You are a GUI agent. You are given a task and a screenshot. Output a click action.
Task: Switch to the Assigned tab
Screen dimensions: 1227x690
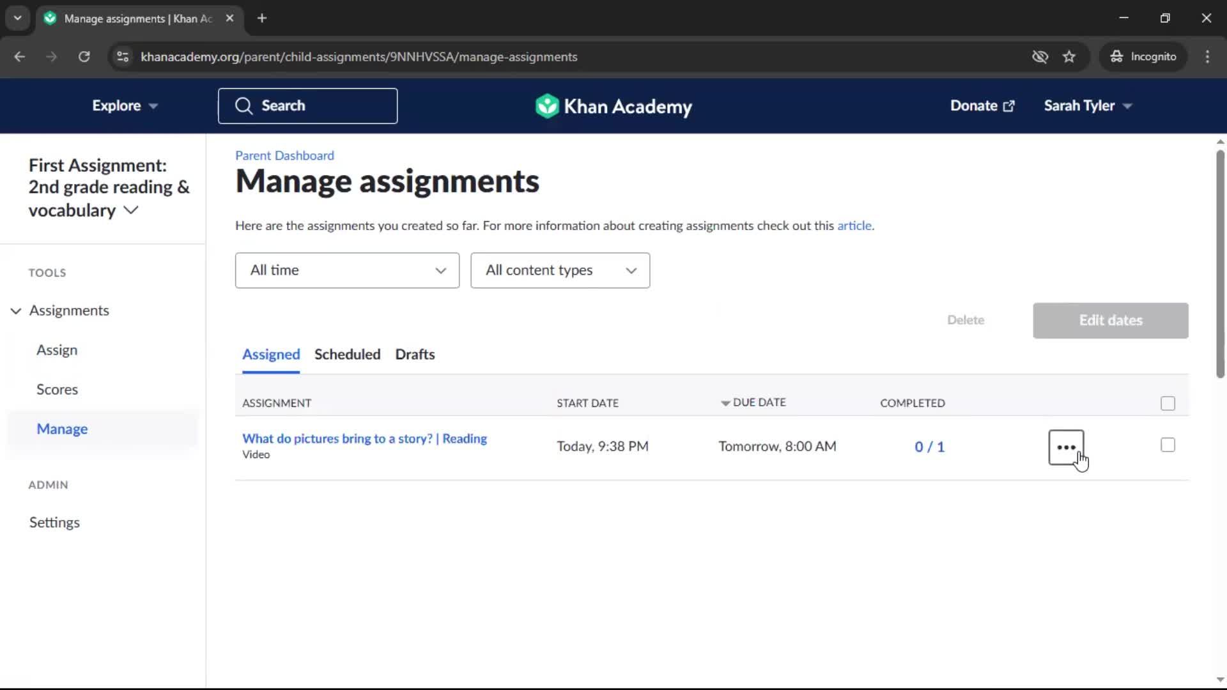click(271, 355)
